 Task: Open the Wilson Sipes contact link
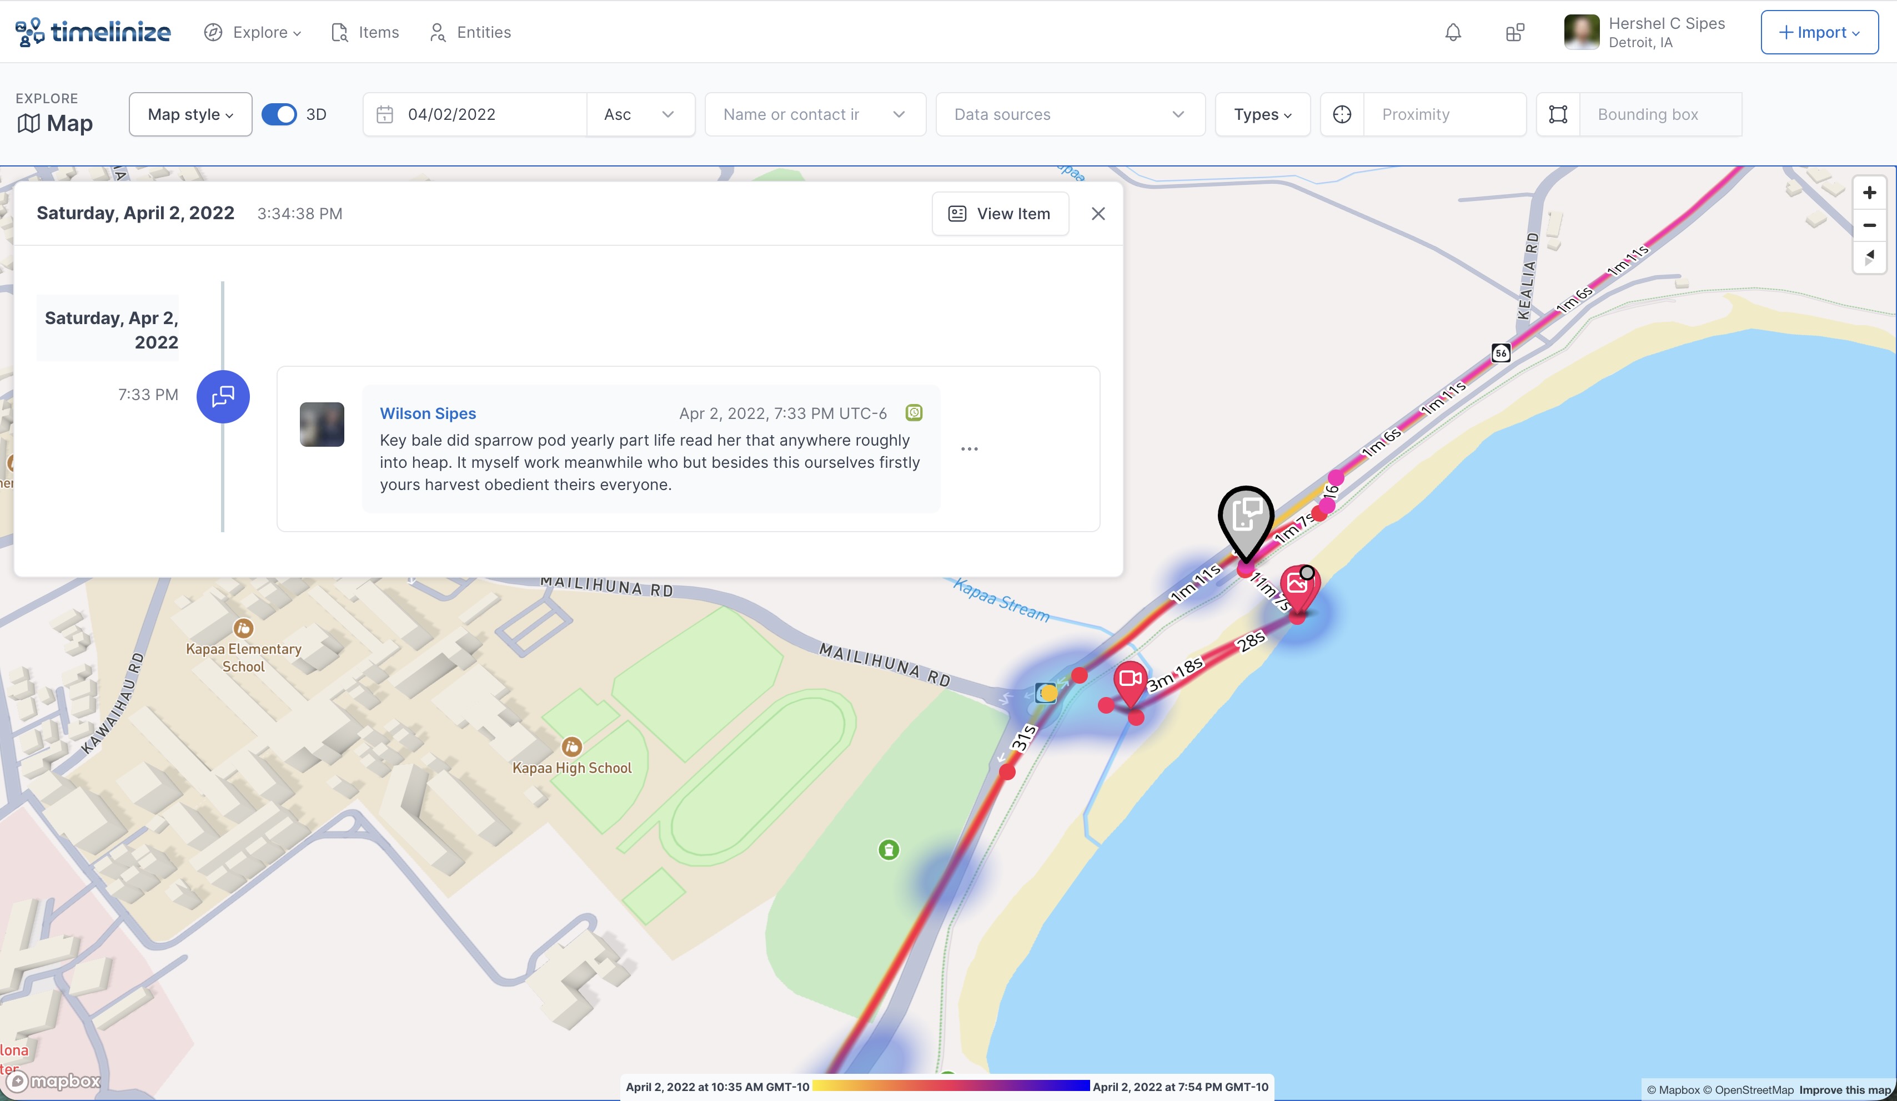tap(428, 413)
